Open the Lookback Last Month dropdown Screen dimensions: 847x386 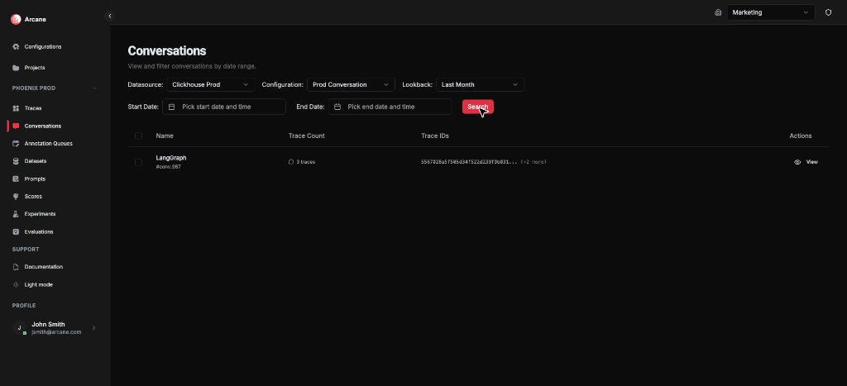[480, 85]
